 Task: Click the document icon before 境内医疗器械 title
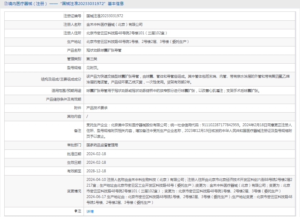[6, 4]
